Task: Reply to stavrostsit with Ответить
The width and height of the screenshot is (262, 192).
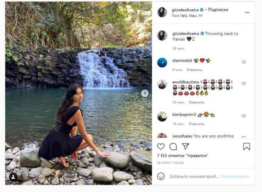Action: tap(194, 70)
